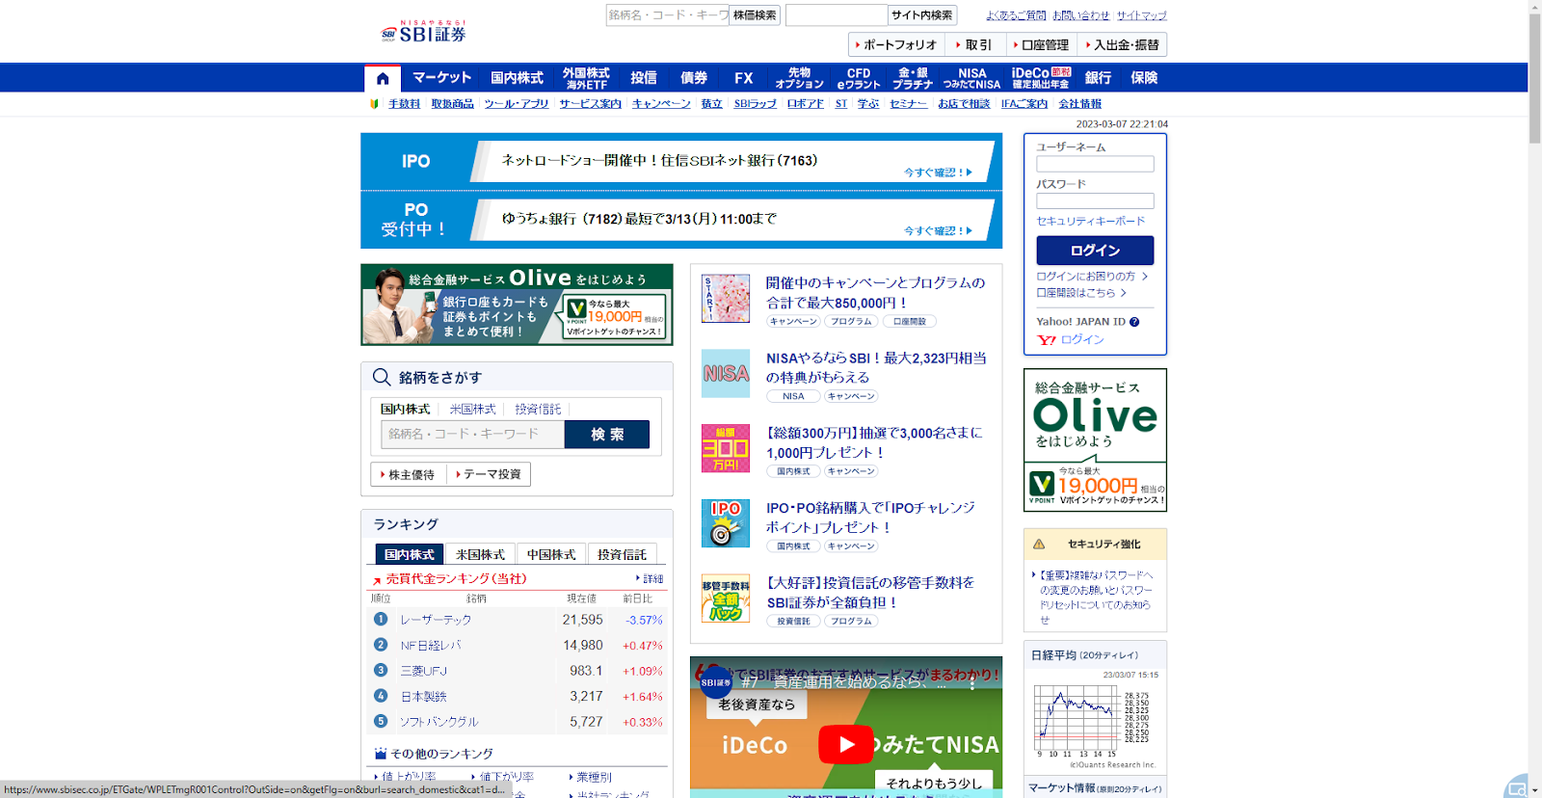Open the Yahoo! JAPAN ID help icon
The width and height of the screenshot is (1542, 798).
1134,322
